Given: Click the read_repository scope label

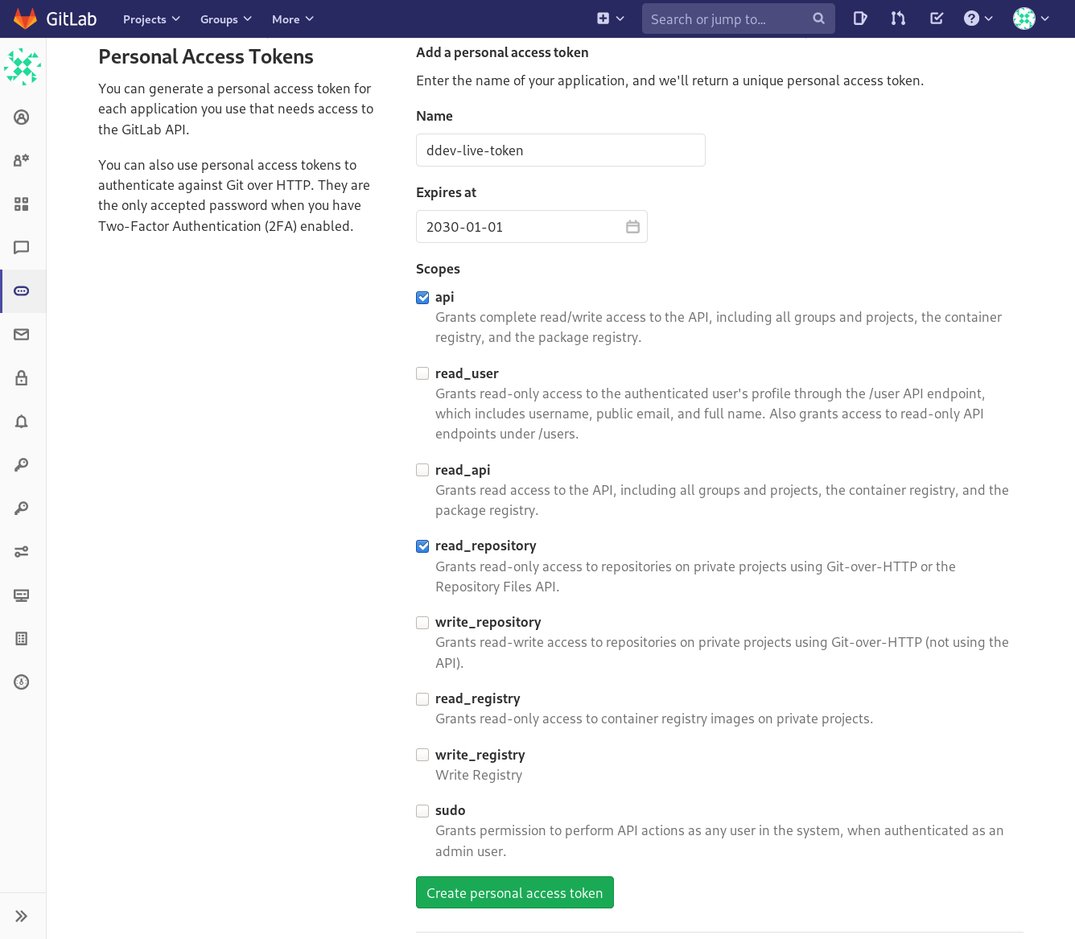Looking at the screenshot, I should point(486,546).
